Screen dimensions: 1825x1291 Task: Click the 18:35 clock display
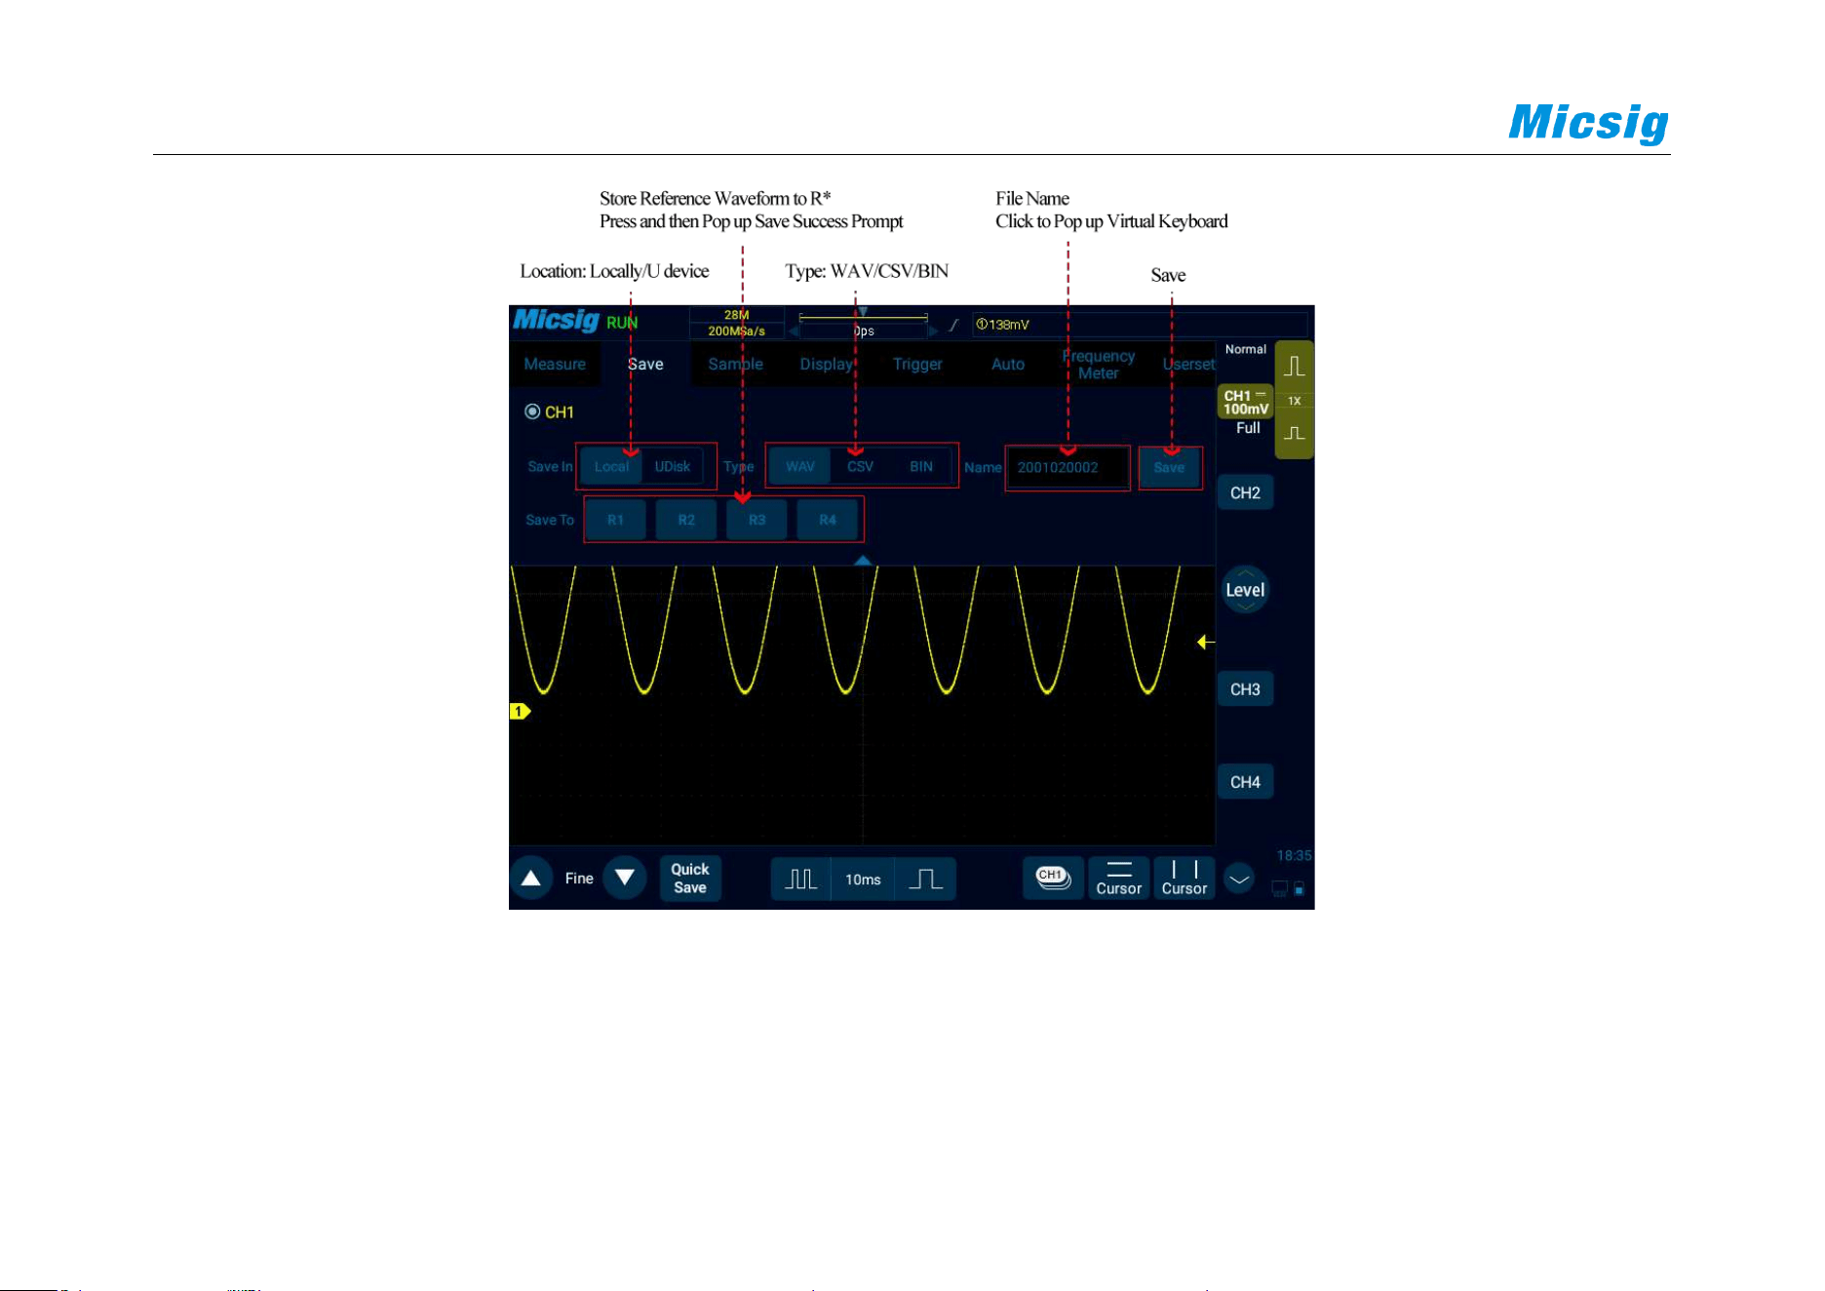point(1294,856)
